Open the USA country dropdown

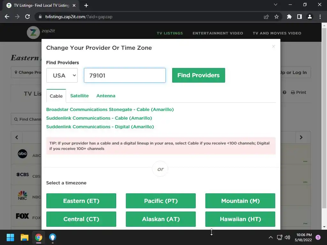point(62,75)
